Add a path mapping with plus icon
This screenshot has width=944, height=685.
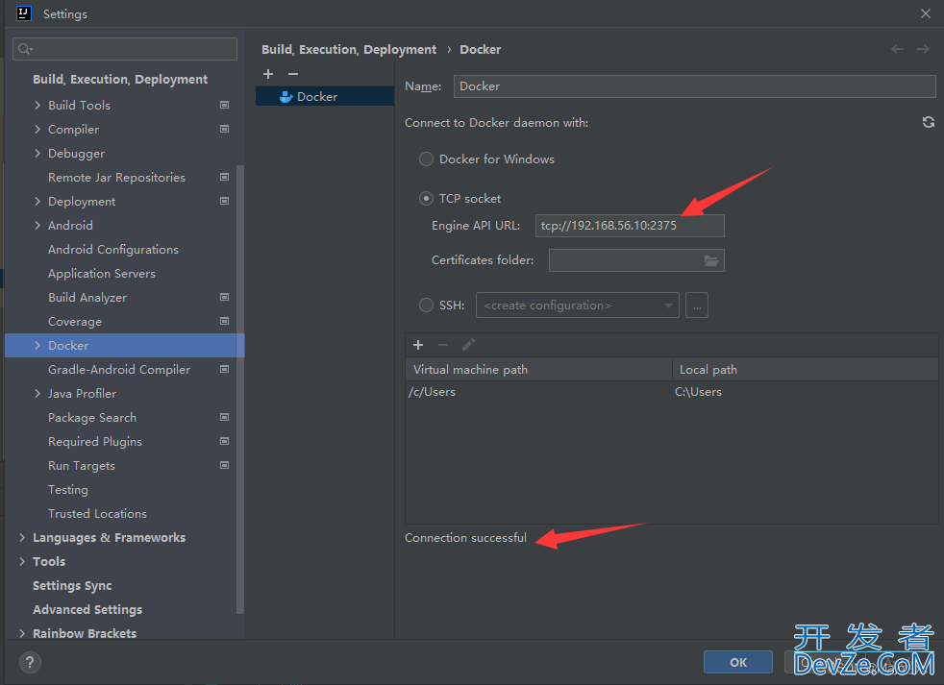tap(418, 345)
